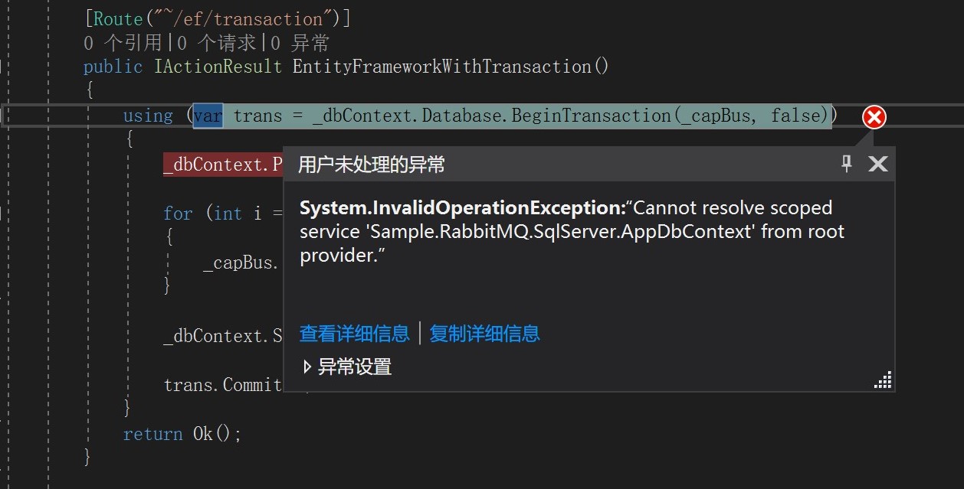This screenshot has width=964, height=489.
Task: Close the exception helper popup
Action: 877,163
